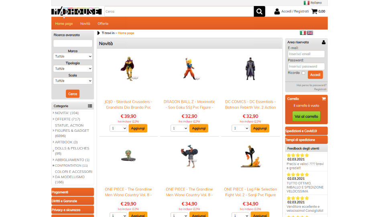Viewport: 380px width, 217px height.
Task: Open CONFRONTATION (11) category
Action: (x=71, y=166)
